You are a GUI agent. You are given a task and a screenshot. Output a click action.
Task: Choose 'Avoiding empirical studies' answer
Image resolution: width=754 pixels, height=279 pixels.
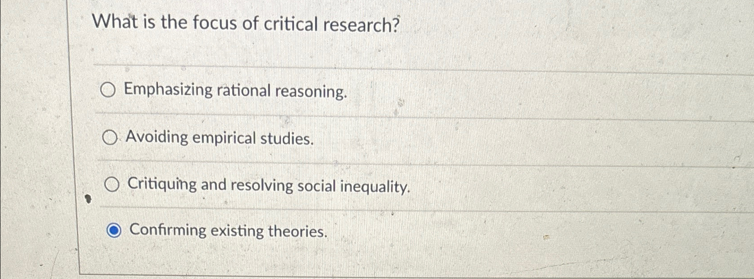pos(110,138)
